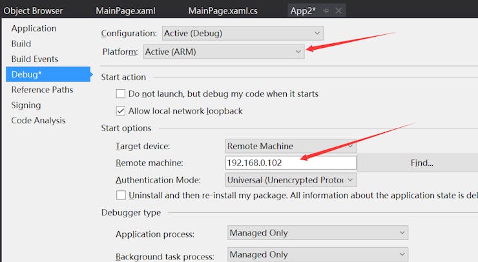Open the Target device dropdown
Image resolution: width=478 pixels, height=262 pixels.
pyautogui.click(x=291, y=146)
